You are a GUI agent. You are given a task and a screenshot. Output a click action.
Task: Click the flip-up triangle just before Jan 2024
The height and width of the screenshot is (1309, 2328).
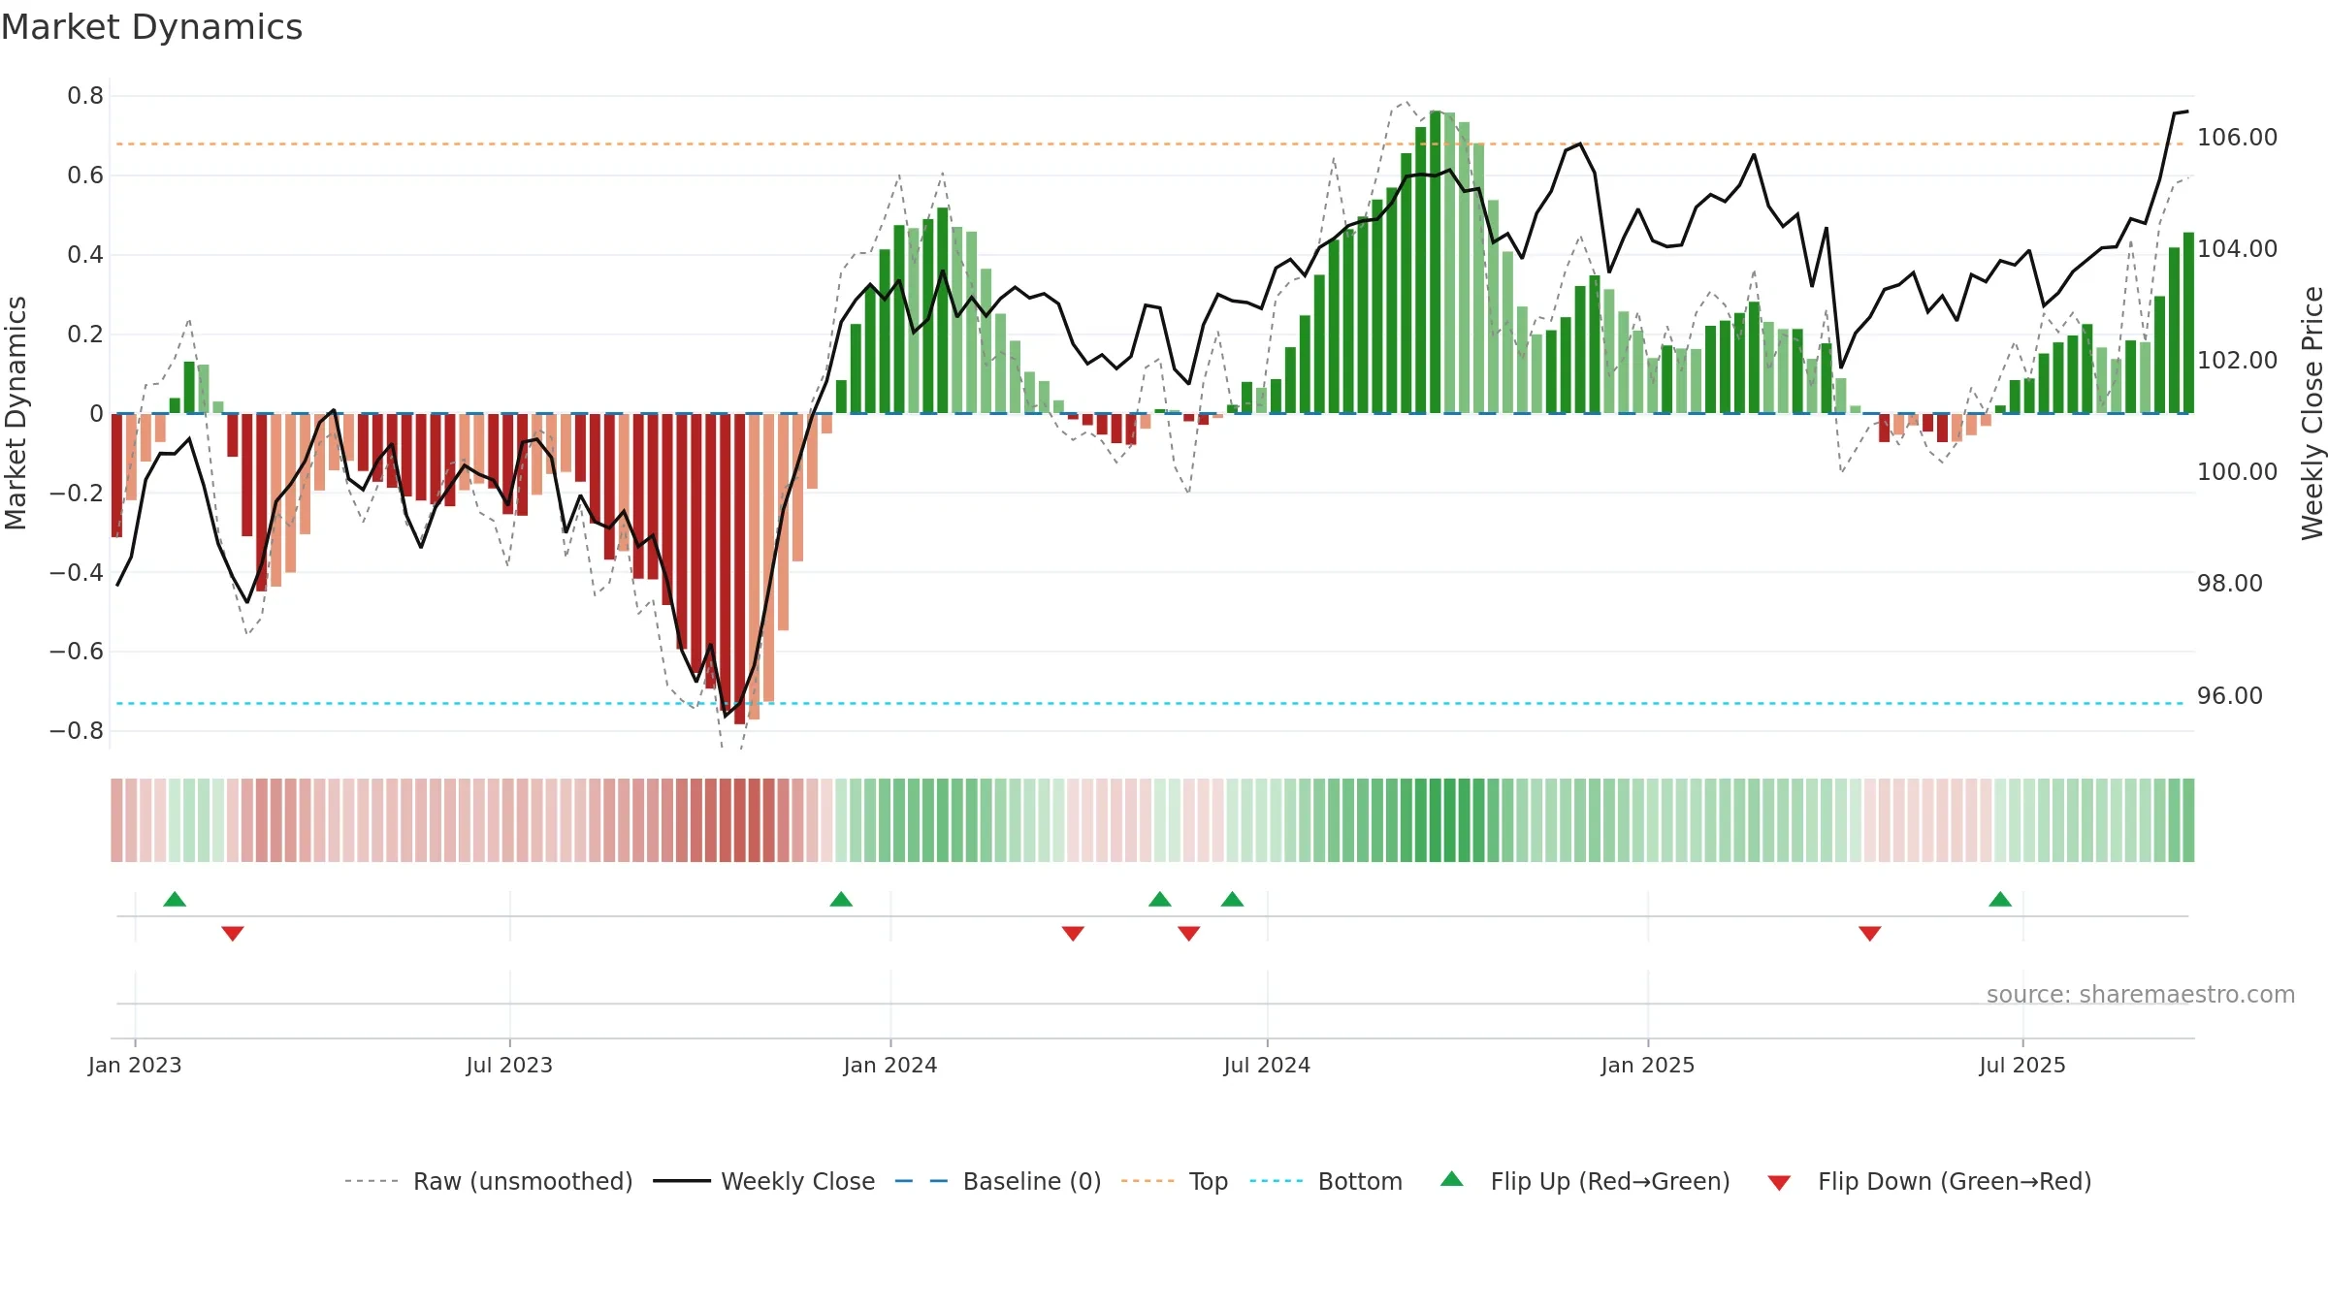[841, 900]
